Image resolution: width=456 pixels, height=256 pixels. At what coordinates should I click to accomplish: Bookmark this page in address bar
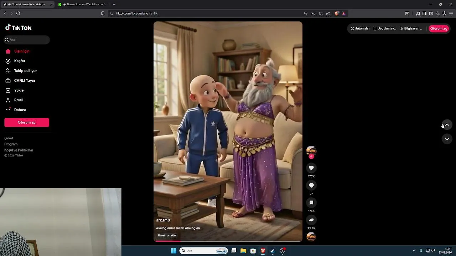103,14
